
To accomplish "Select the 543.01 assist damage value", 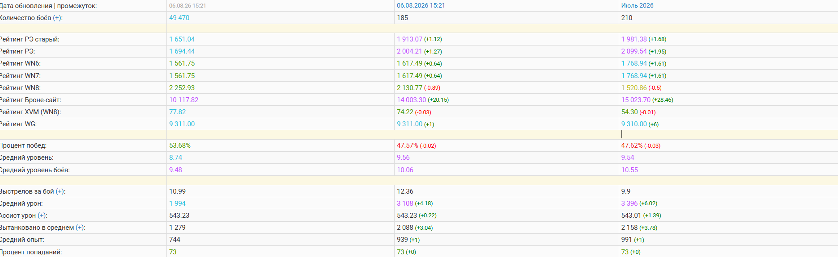I will (x=631, y=216).
